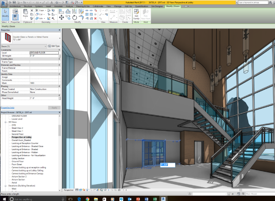Activate the Move tool

61,17
